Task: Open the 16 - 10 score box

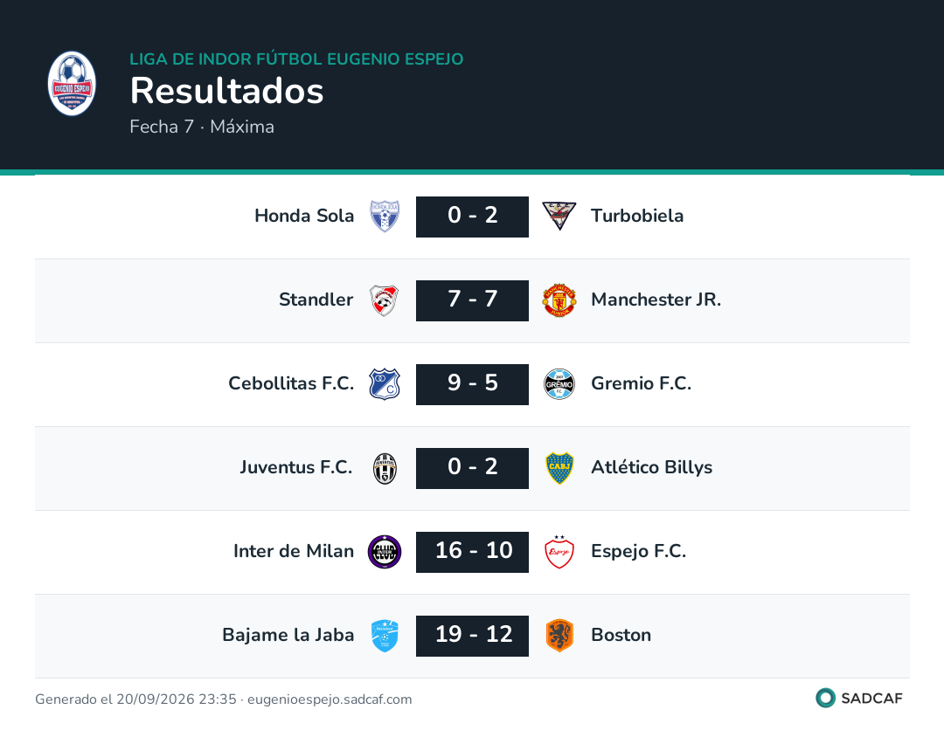Action: pyautogui.click(x=473, y=552)
